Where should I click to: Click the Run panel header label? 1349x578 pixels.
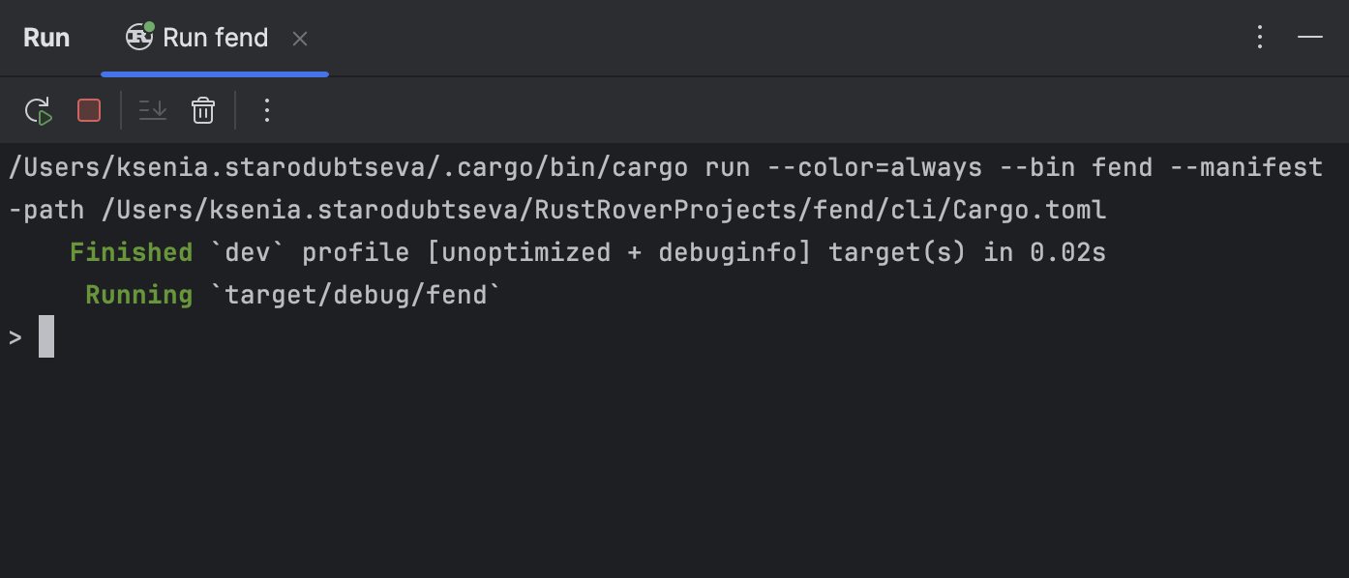pos(46,37)
